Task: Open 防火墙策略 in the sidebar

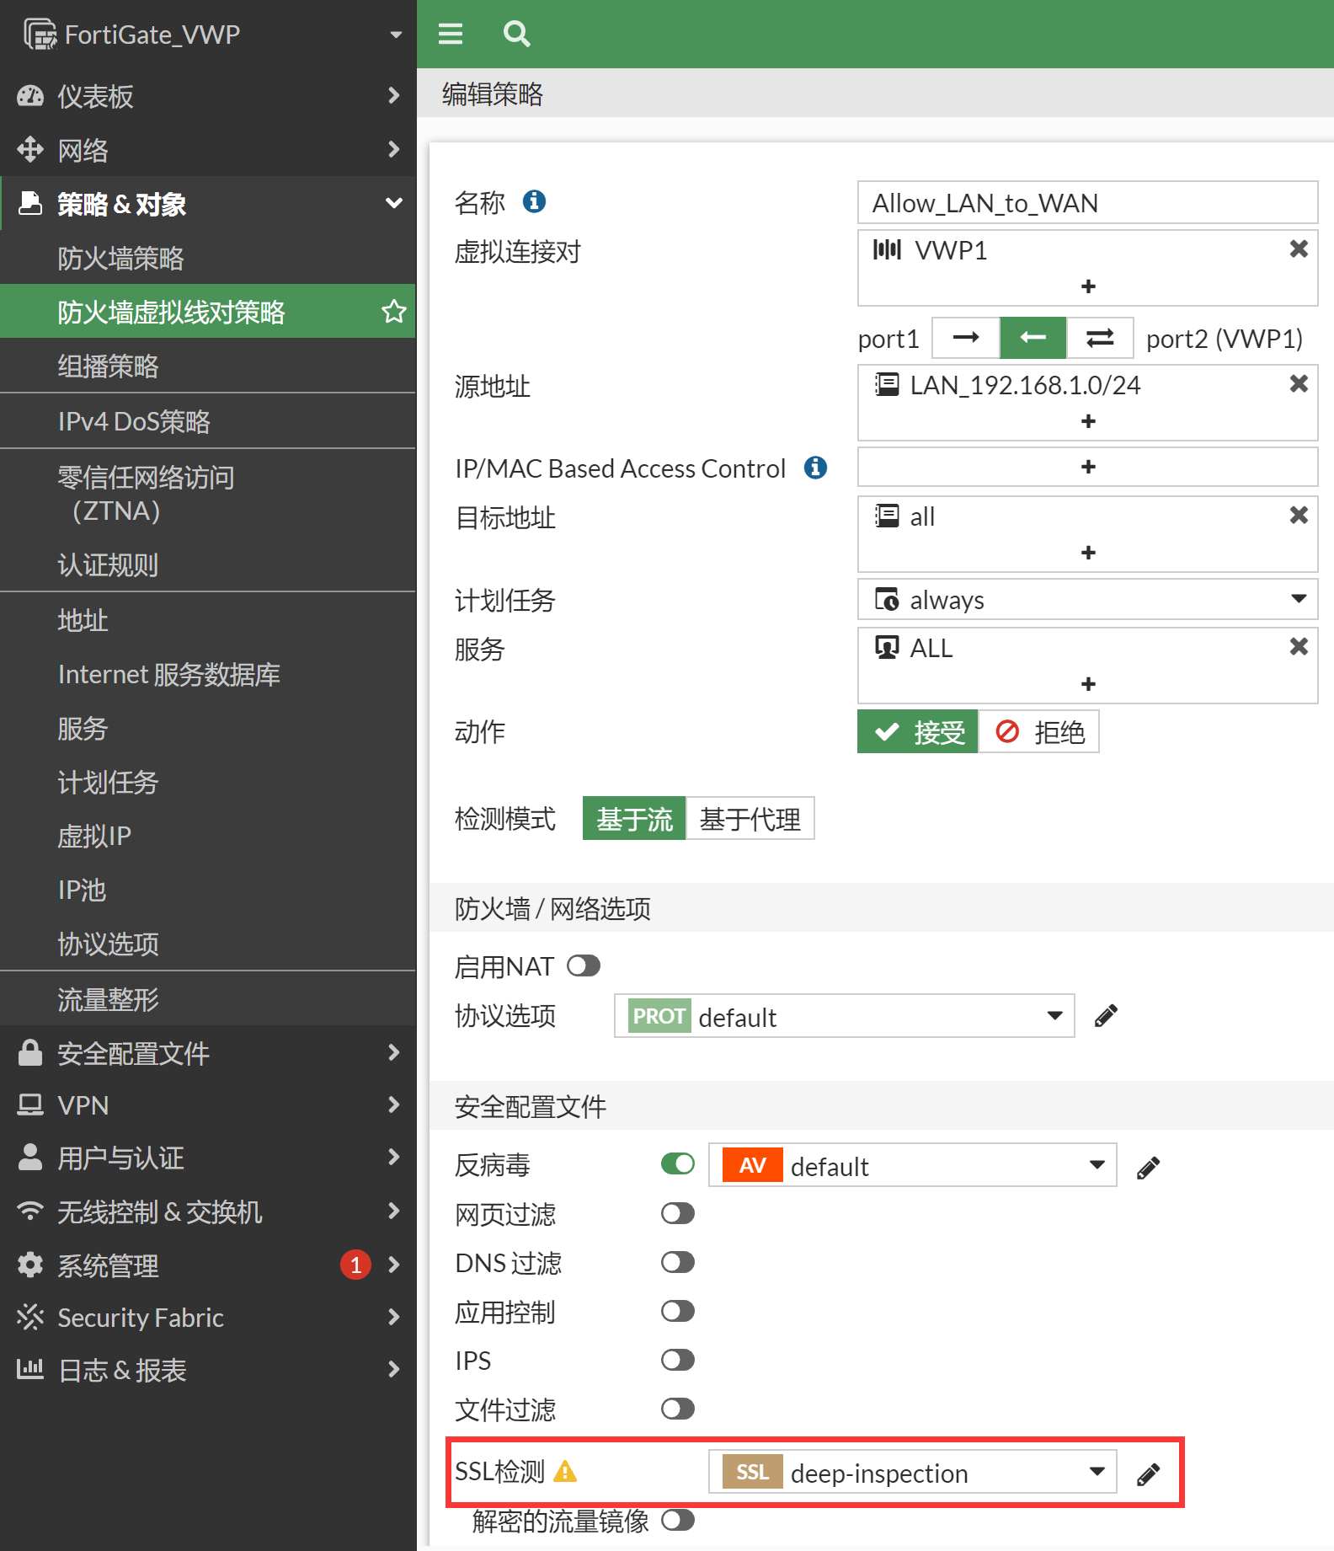Action: (x=120, y=259)
